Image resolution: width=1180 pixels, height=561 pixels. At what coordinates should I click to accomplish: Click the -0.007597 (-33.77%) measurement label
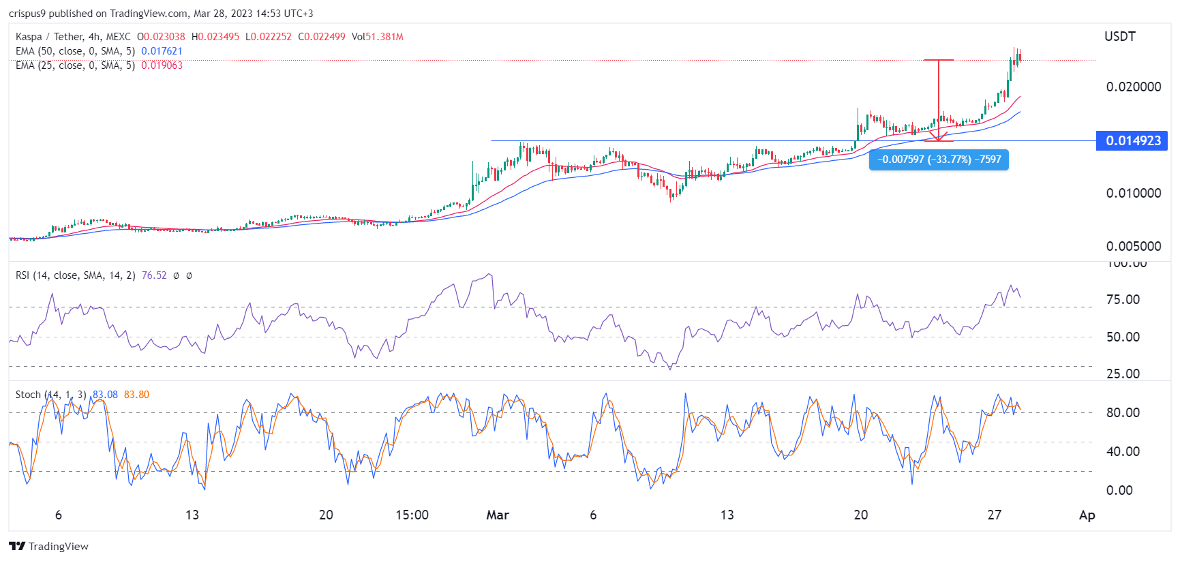coord(939,160)
